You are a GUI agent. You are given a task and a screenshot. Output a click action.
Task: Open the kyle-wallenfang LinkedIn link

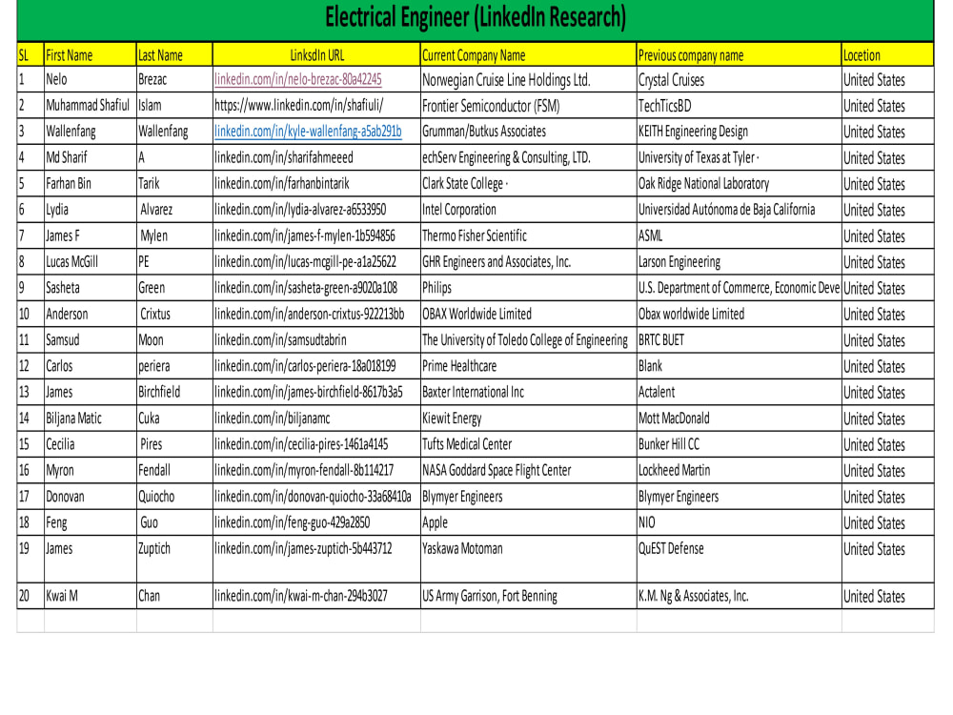(308, 132)
